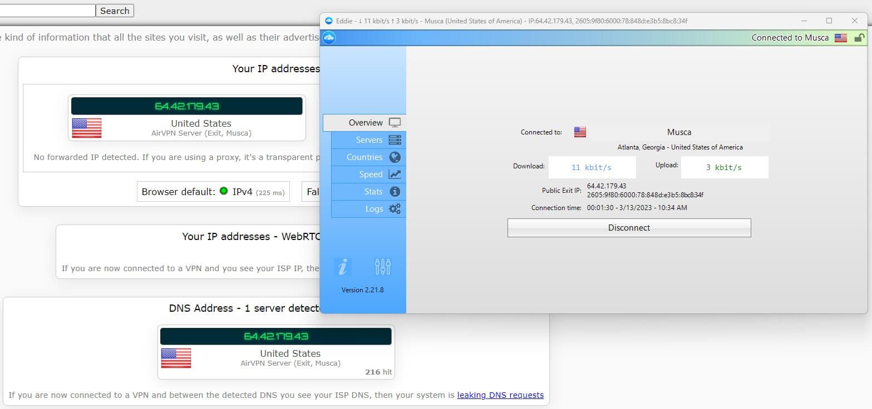
Task: Click the Eddie cloud logo icon
Action: 328,38
